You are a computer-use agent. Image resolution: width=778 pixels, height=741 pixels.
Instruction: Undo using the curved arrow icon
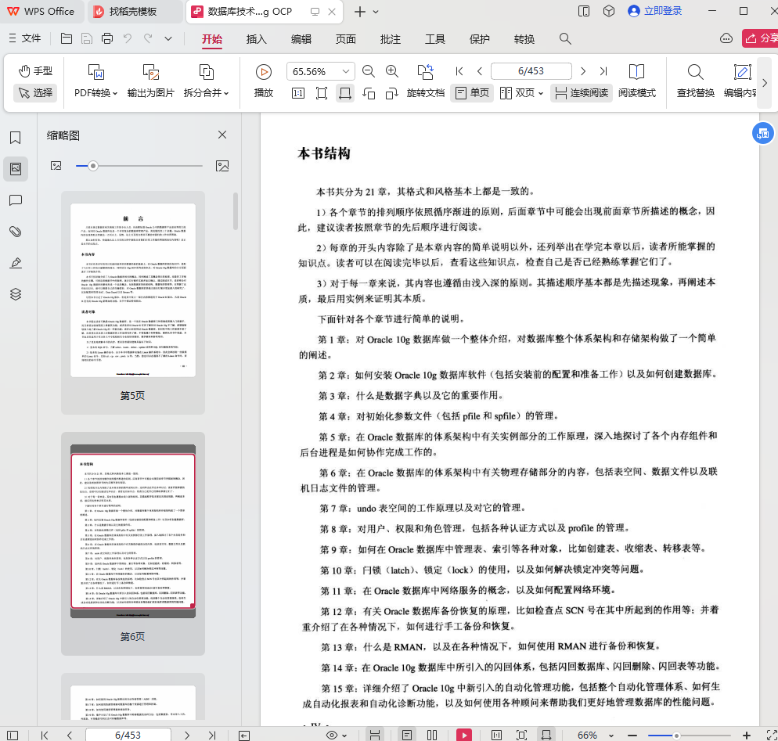pos(128,38)
